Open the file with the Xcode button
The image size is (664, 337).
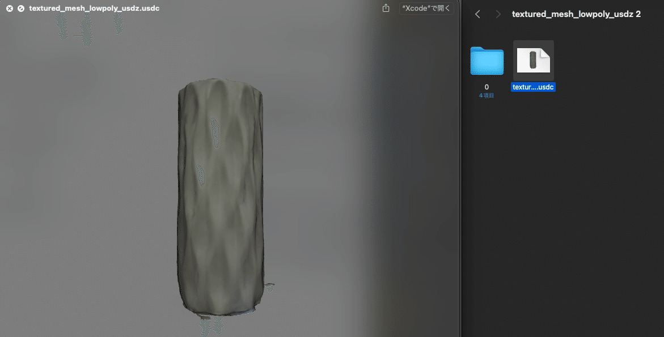click(426, 8)
